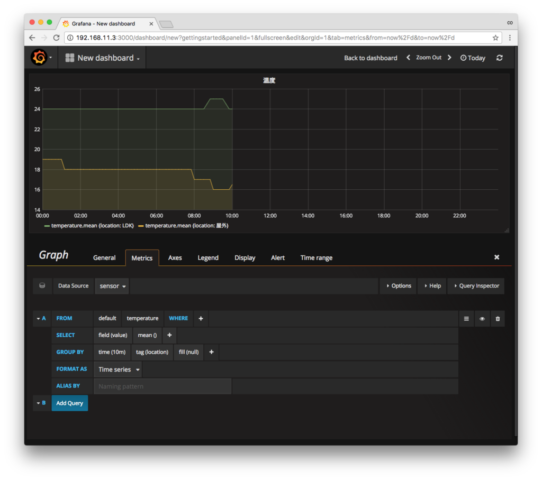Open the Today time picker
542x480 pixels.
click(x=473, y=58)
